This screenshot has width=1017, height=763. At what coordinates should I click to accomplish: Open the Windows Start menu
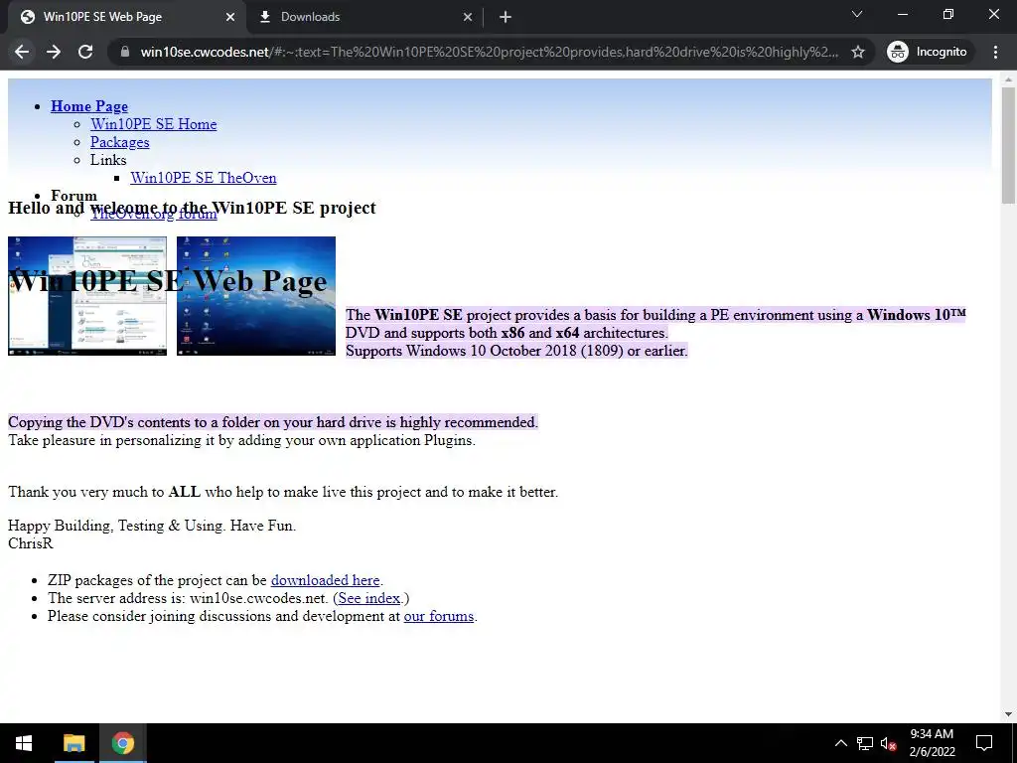24,743
